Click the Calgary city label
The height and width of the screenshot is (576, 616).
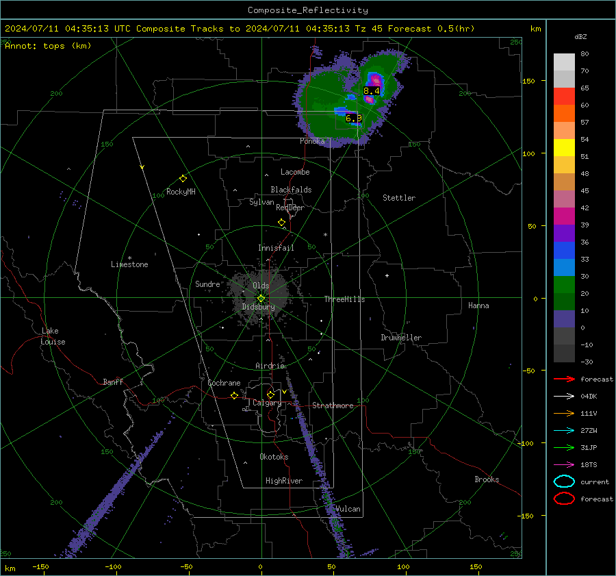point(267,403)
